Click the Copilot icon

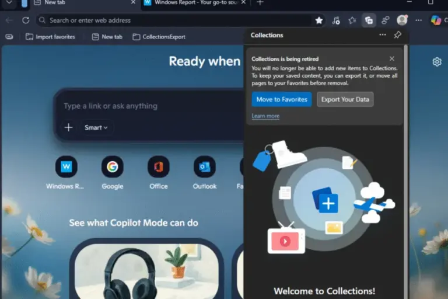(436, 20)
